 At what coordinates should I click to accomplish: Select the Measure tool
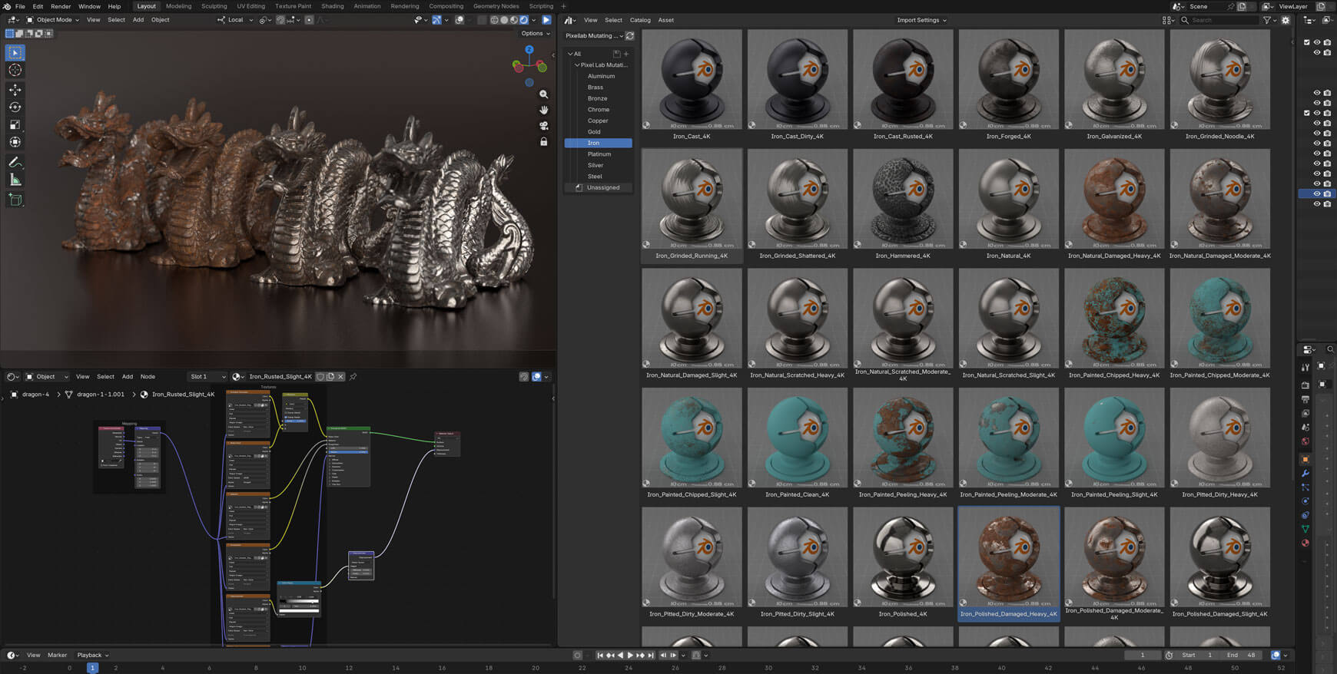point(15,180)
